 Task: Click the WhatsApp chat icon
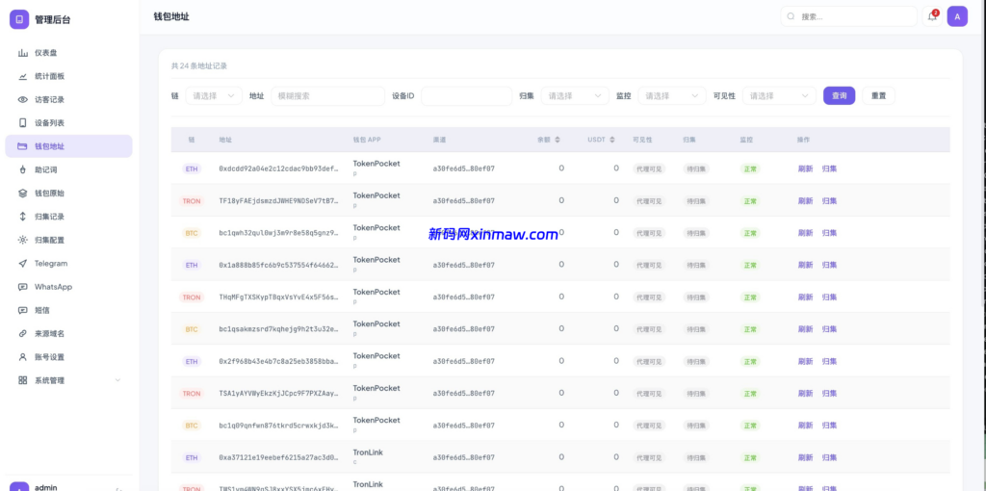coord(23,287)
